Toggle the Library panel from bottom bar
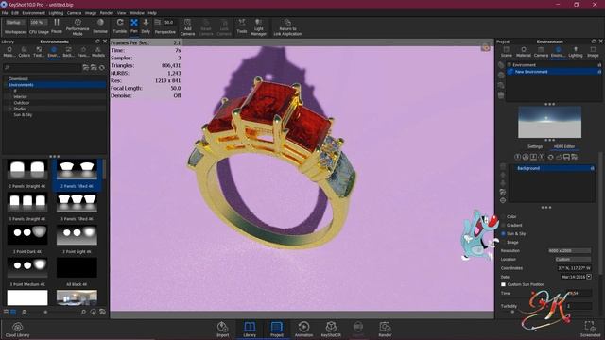605x340 pixels. point(250,330)
